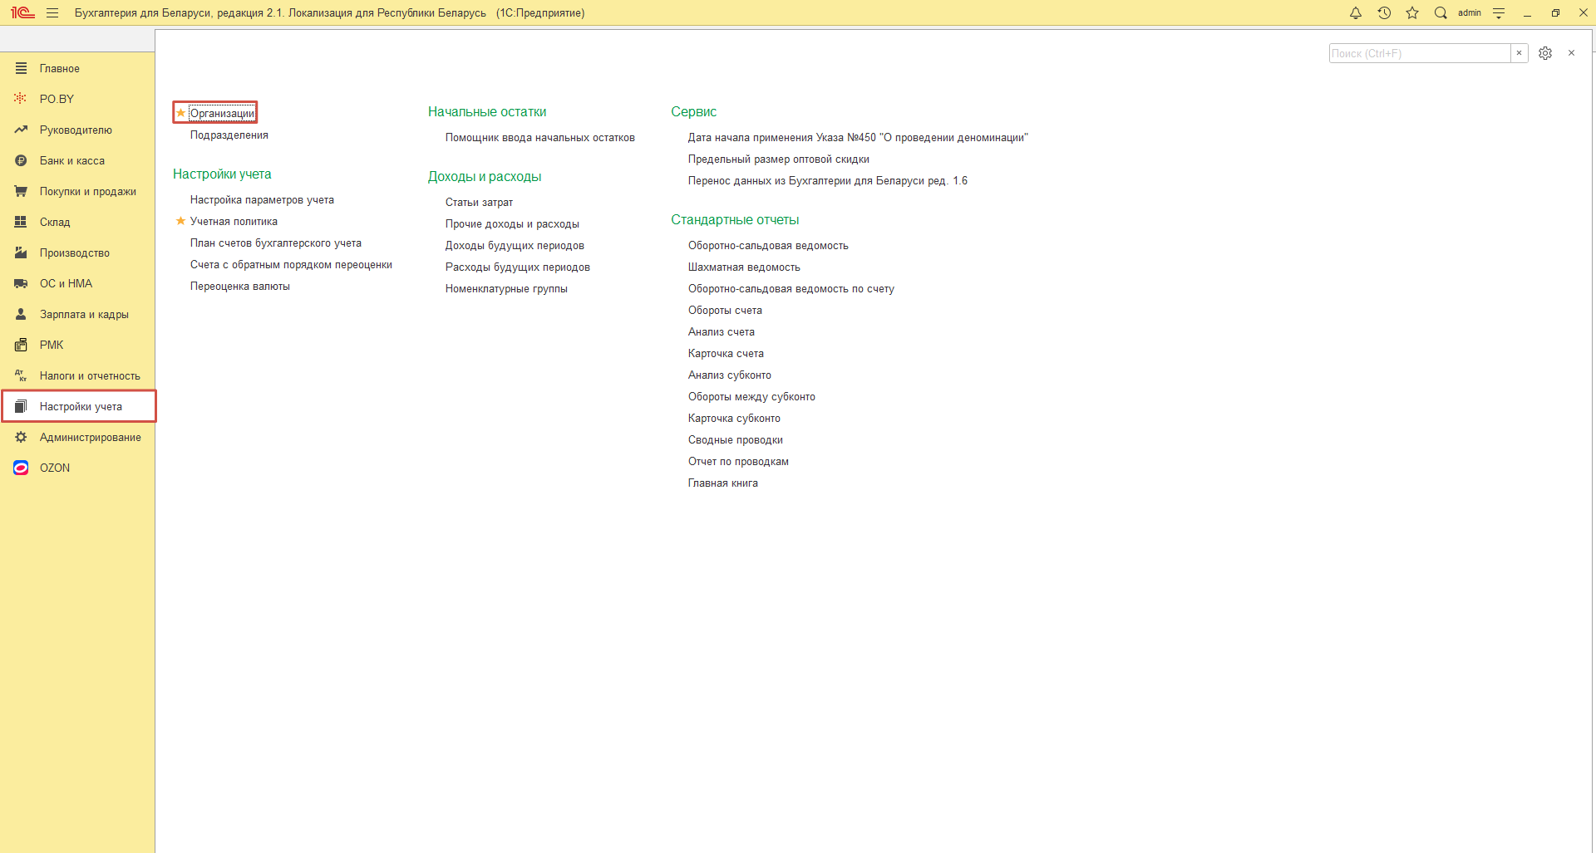Click the Склад grid icon
Viewport: 1596px width, 853px height.
pos(21,222)
